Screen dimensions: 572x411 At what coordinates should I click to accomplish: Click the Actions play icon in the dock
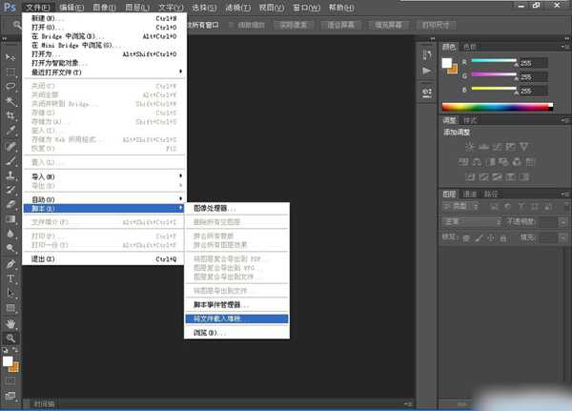[x=426, y=71]
